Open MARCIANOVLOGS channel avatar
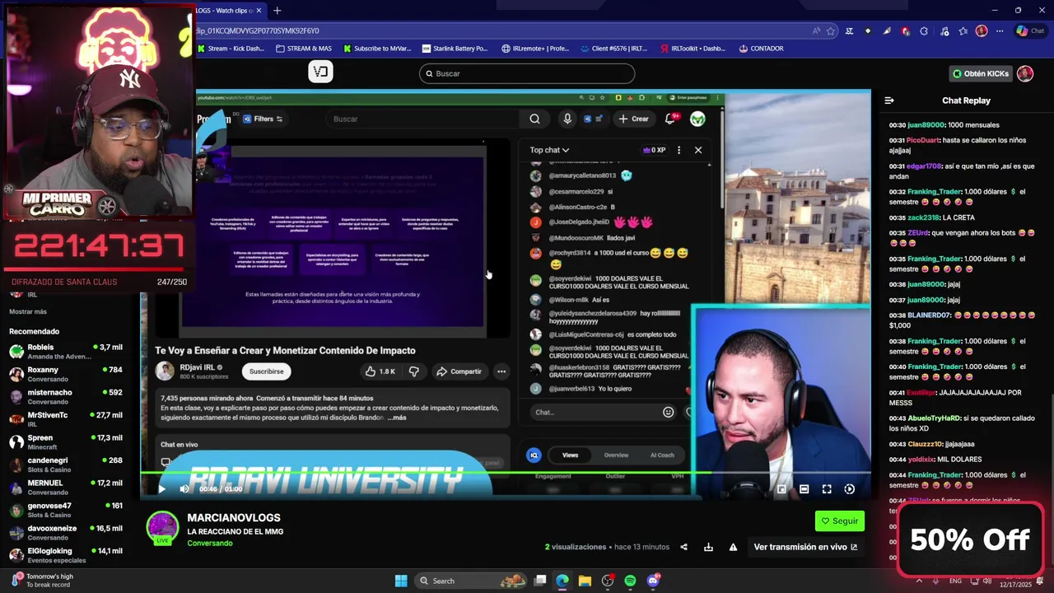1054x593 pixels. pyautogui.click(x=162, y=528)
